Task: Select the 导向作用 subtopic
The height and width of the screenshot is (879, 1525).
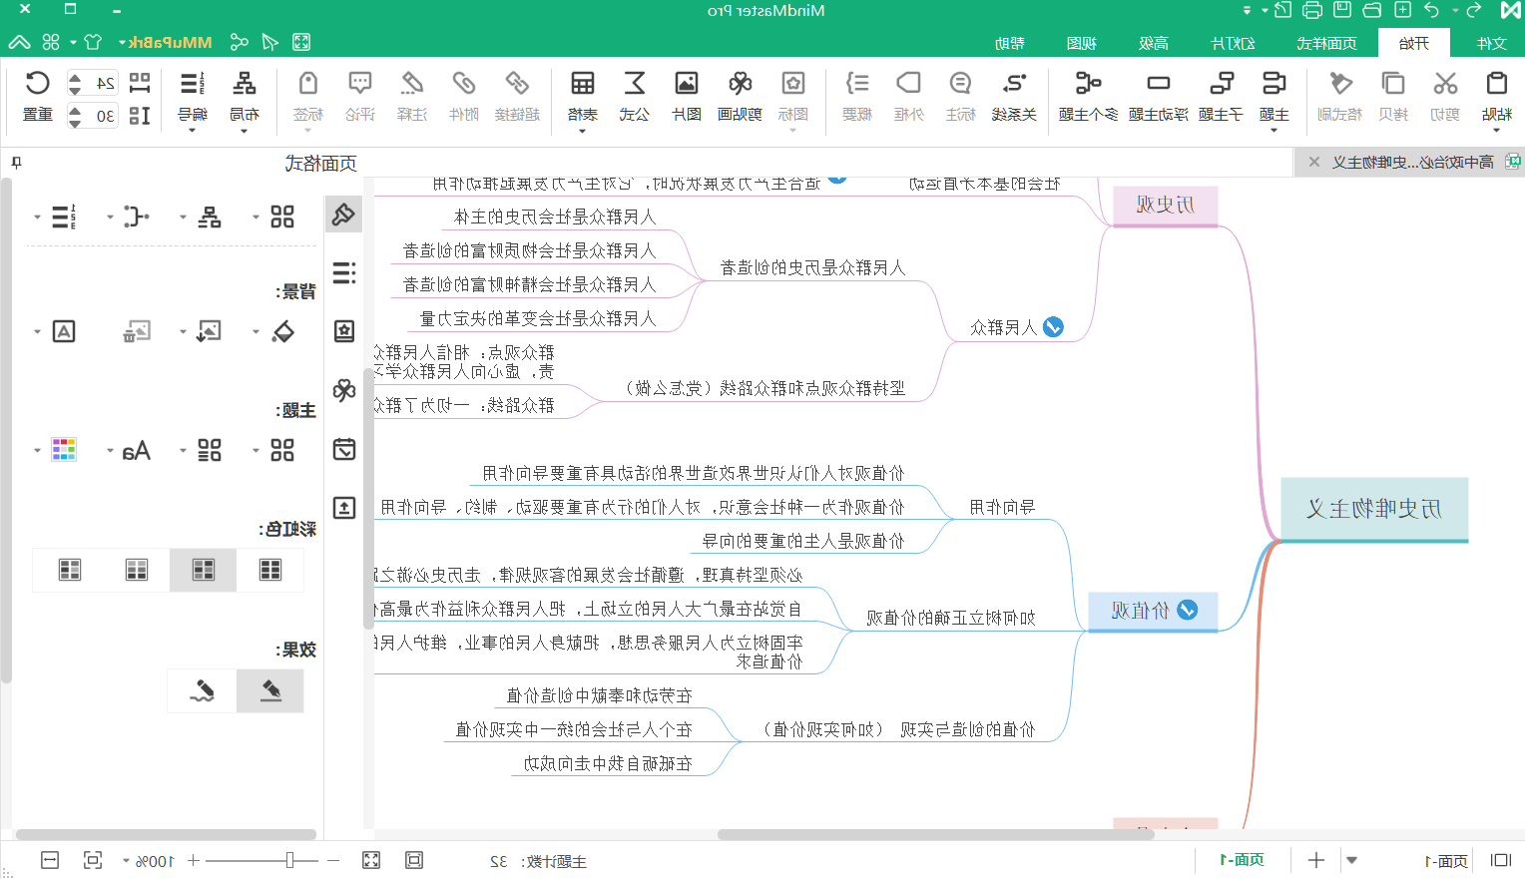Action: (1002, 507)
